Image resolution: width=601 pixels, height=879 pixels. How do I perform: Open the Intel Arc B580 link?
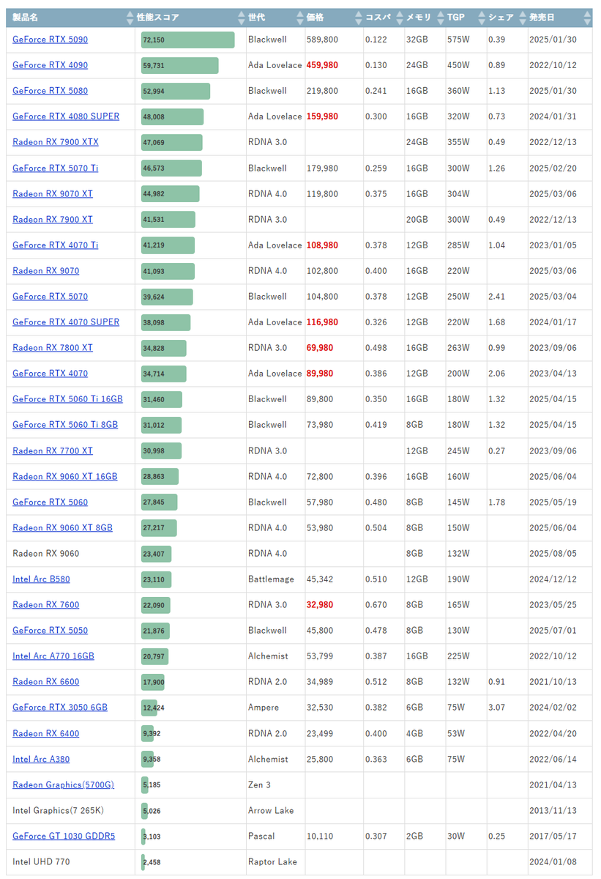41,579
